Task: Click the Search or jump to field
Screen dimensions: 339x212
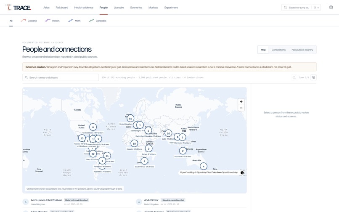Action: pos(301,7)
